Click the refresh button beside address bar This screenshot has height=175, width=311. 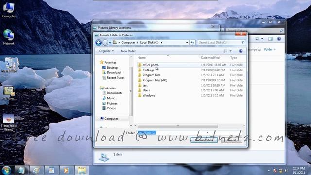tap(192, 42)
